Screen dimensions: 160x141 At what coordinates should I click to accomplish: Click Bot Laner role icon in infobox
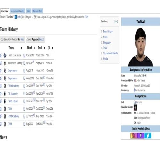(x=135, y=102)
